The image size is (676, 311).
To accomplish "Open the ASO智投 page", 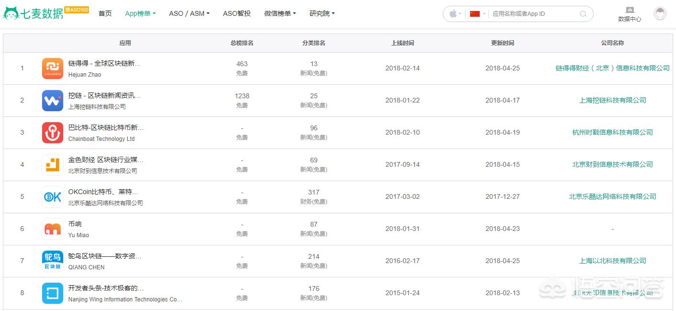I will [237, 13].
